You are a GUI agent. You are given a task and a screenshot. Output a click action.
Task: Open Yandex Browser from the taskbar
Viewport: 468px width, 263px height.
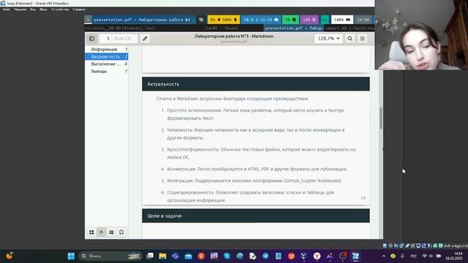tap(317, 256)
